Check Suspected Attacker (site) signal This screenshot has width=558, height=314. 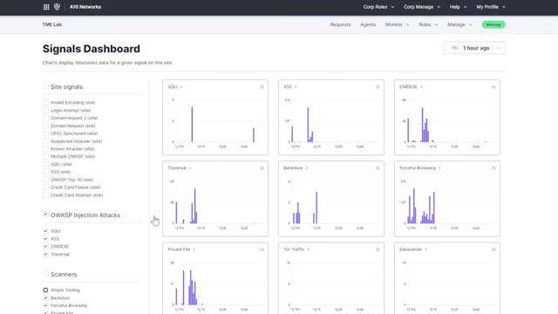point(45,141)
